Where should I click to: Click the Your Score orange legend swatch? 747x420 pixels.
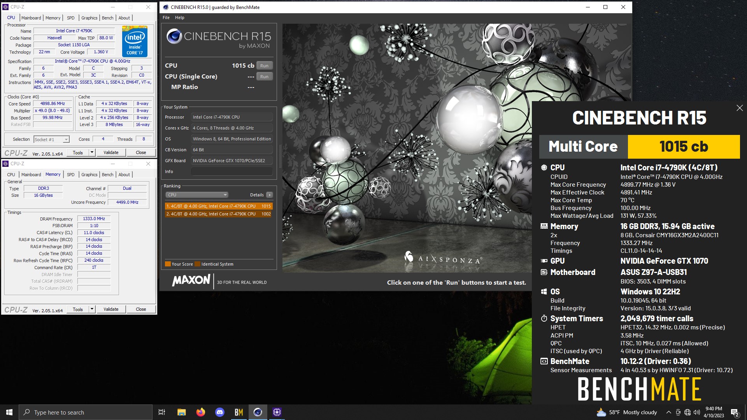click(168, 264)
